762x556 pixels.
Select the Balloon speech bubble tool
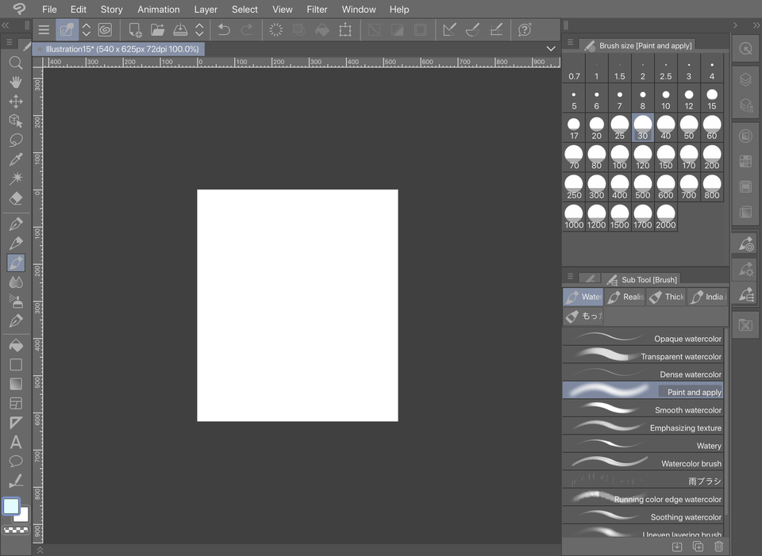16,462
